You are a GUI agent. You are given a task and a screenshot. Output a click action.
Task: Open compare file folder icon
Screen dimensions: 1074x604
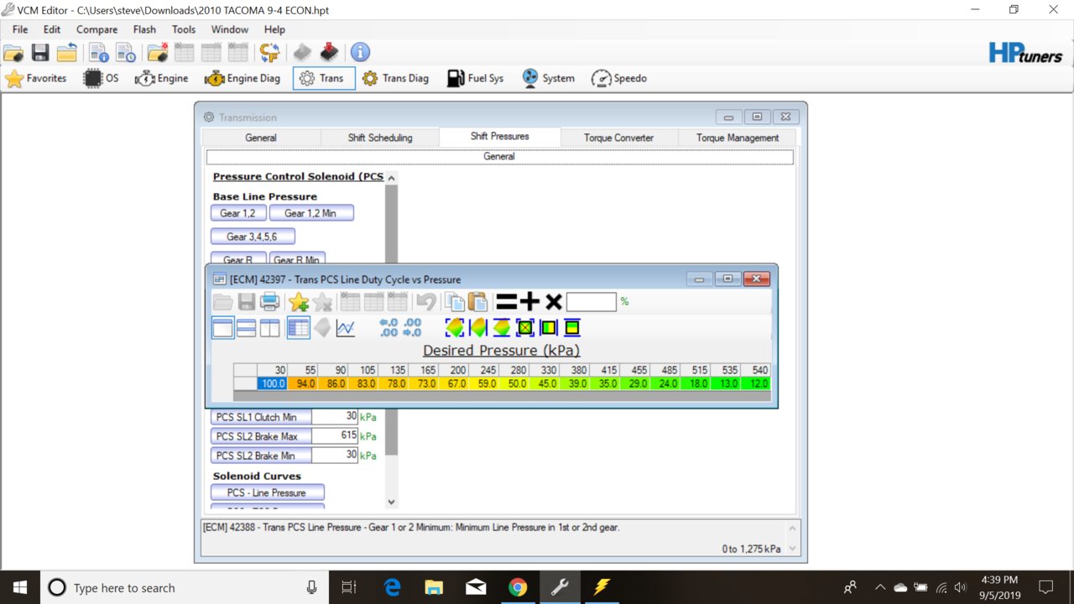158,53
